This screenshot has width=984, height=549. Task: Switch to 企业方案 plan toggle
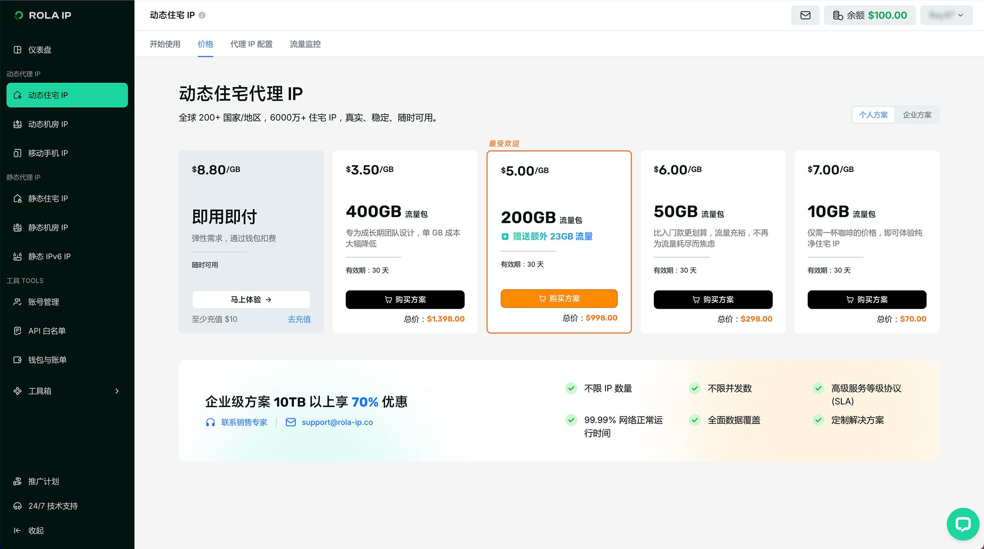(917, 115)
